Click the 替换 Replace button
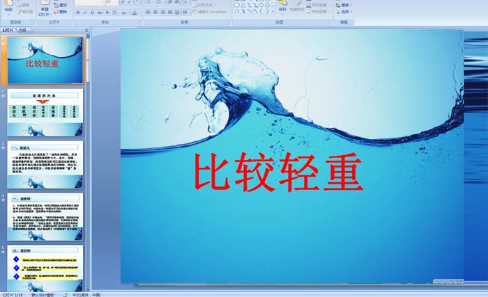488x297 pixels. 344,6
